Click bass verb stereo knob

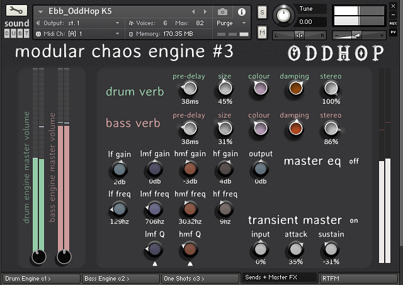(331, 128)
